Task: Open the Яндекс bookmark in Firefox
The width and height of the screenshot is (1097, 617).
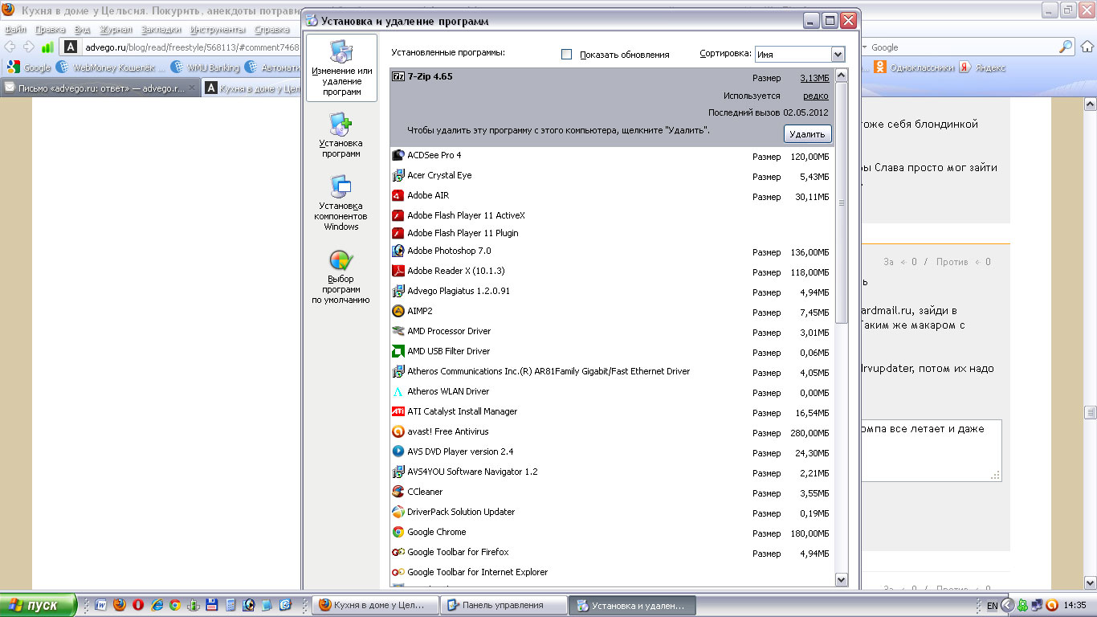Action: pyautogui.click(x=983, y=68)
